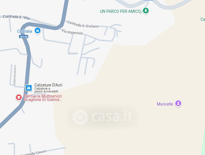Click the red Farmacia pharmacy marker
This screenshot has width=205, height=155.
point(19,98)
